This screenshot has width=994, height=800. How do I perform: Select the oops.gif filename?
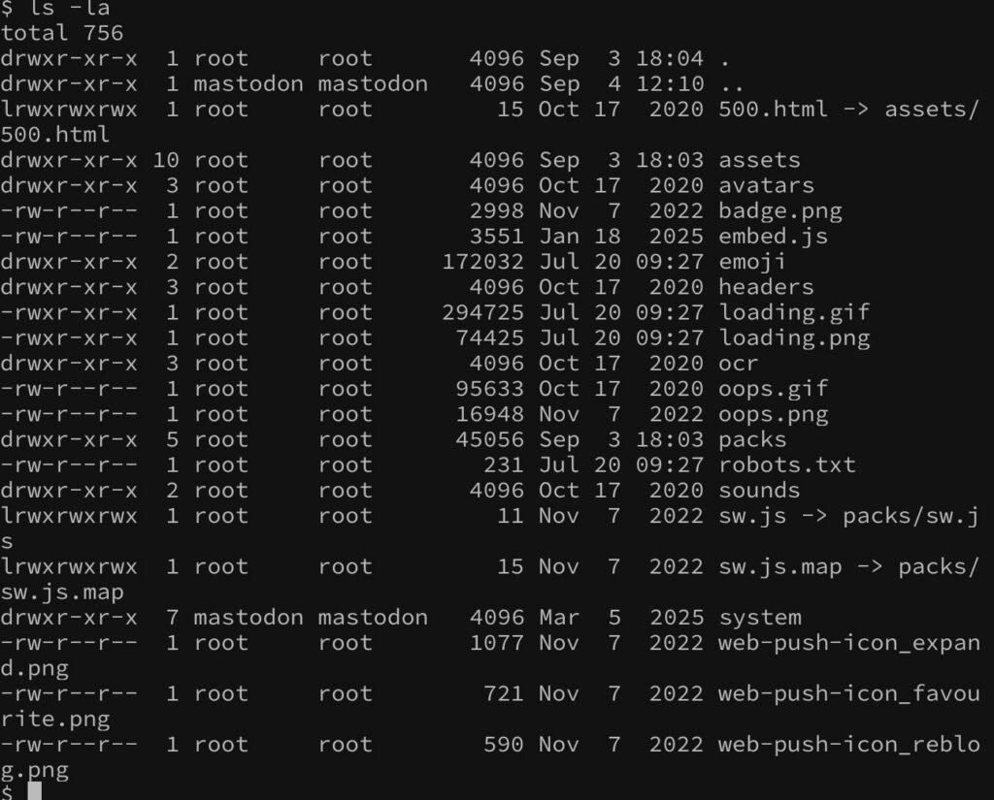pyautogui.click(x=773, y=389)
